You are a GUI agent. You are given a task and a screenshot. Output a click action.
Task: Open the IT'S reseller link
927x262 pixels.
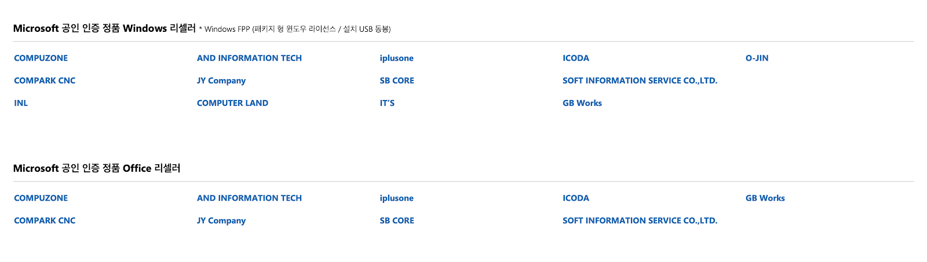pos(387,103)
